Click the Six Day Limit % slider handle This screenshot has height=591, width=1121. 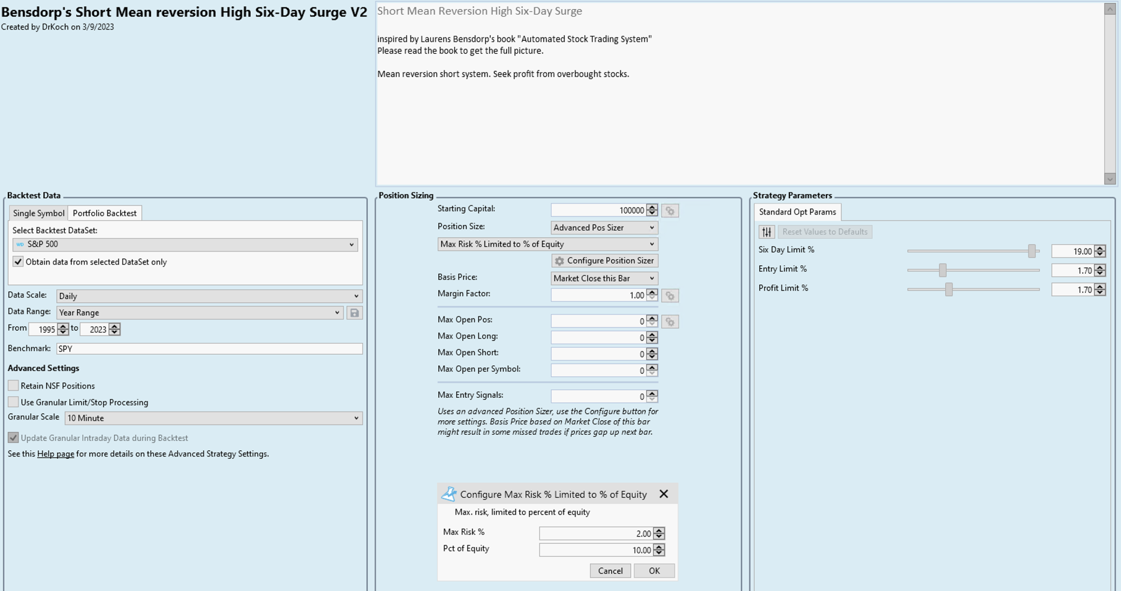coord(1031,251)
